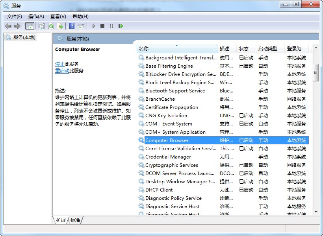Open the 文件(F) menu
323x236 pixels.
pos(15,16)
